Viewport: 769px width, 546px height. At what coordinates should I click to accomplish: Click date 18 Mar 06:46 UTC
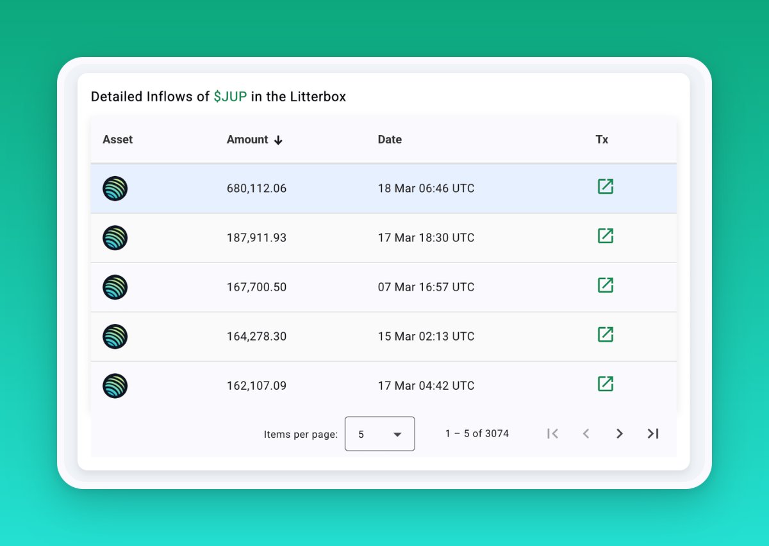pos(426,189)
